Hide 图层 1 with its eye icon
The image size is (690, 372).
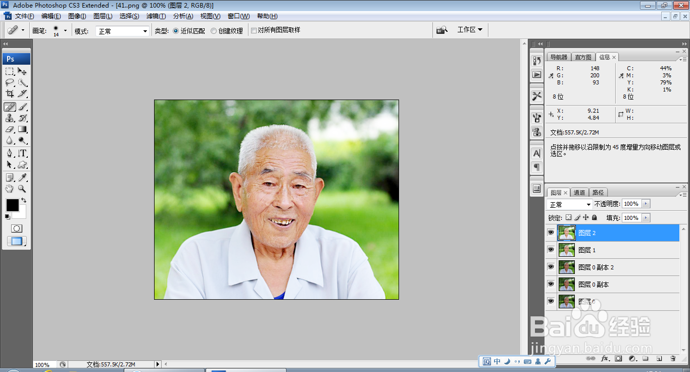point(551,250)
